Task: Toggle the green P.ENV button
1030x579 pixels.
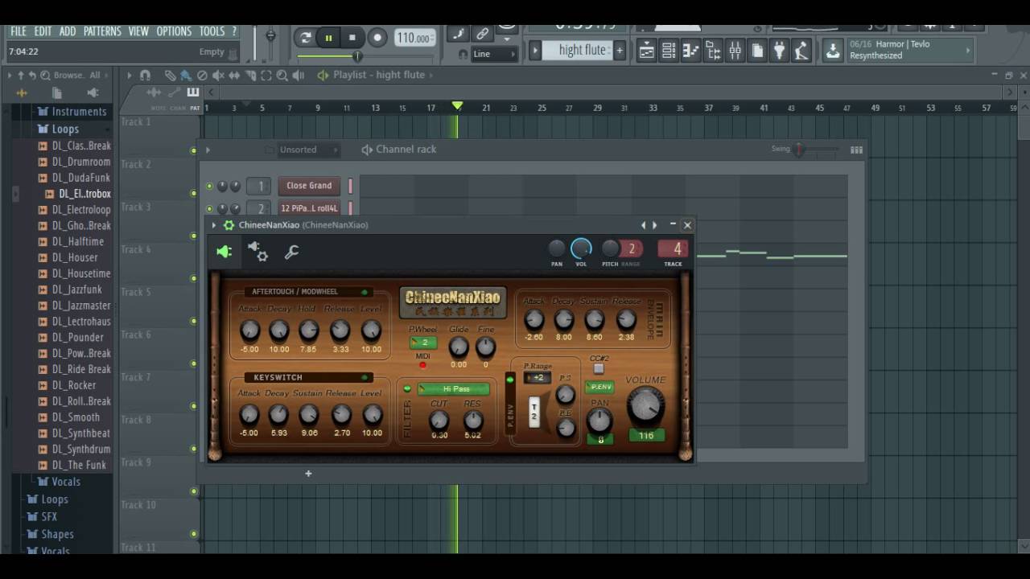Action: [599, 387]
